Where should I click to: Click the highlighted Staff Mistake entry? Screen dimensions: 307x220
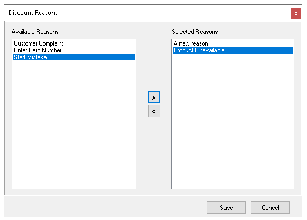pyautogui.click(x=74, y=57)
